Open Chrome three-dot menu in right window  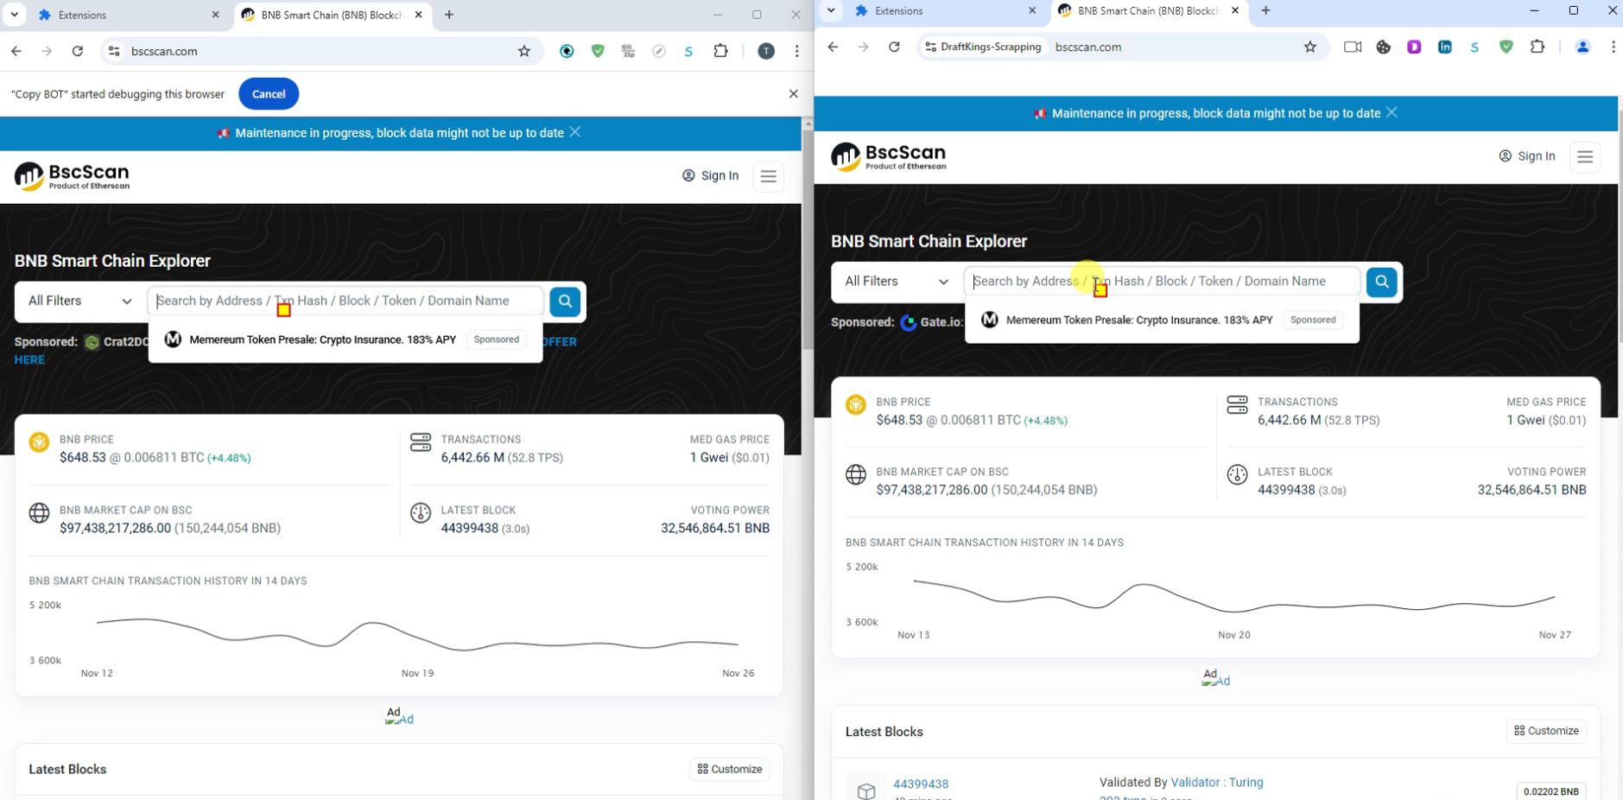[x=1613, y=47]
